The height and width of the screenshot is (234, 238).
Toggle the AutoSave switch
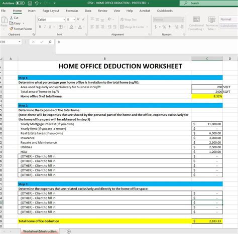(x=20, y=3)
